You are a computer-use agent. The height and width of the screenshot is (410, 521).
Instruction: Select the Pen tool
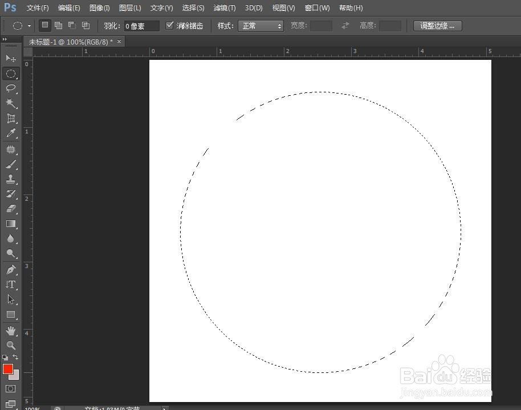click(x=11, y=269)
